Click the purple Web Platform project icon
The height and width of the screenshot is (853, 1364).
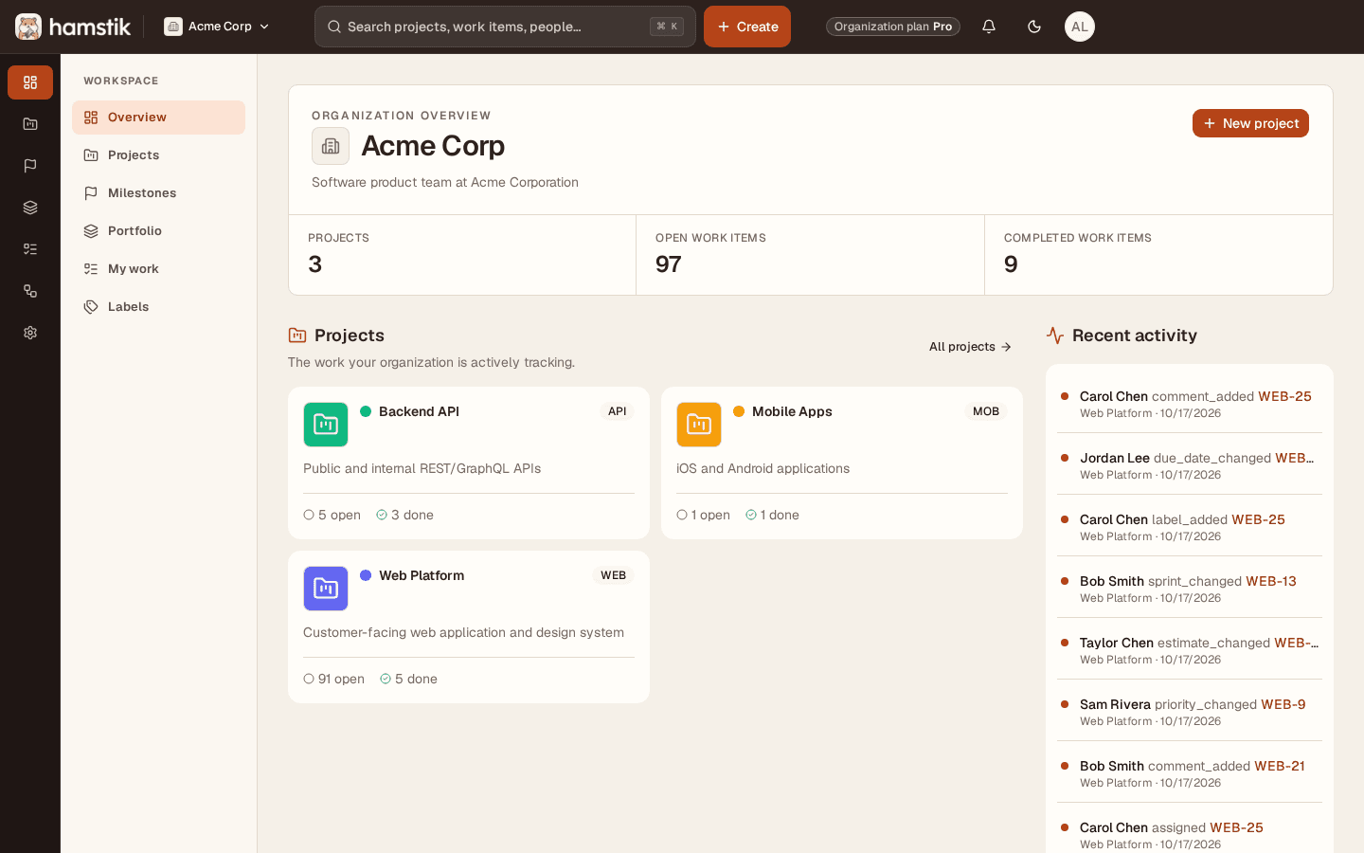326,589
